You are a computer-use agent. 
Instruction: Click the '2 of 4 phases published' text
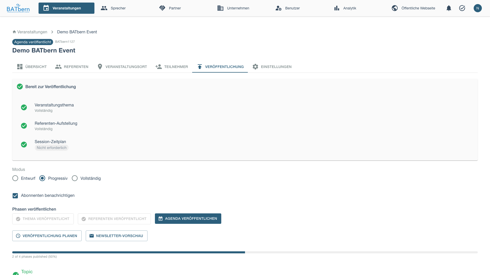[x=34, y=257]
